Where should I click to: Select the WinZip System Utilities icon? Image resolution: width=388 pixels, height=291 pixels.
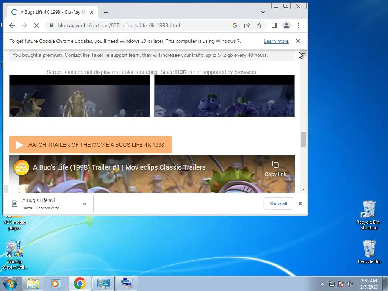pyautogui.click(x=15, y=255)
